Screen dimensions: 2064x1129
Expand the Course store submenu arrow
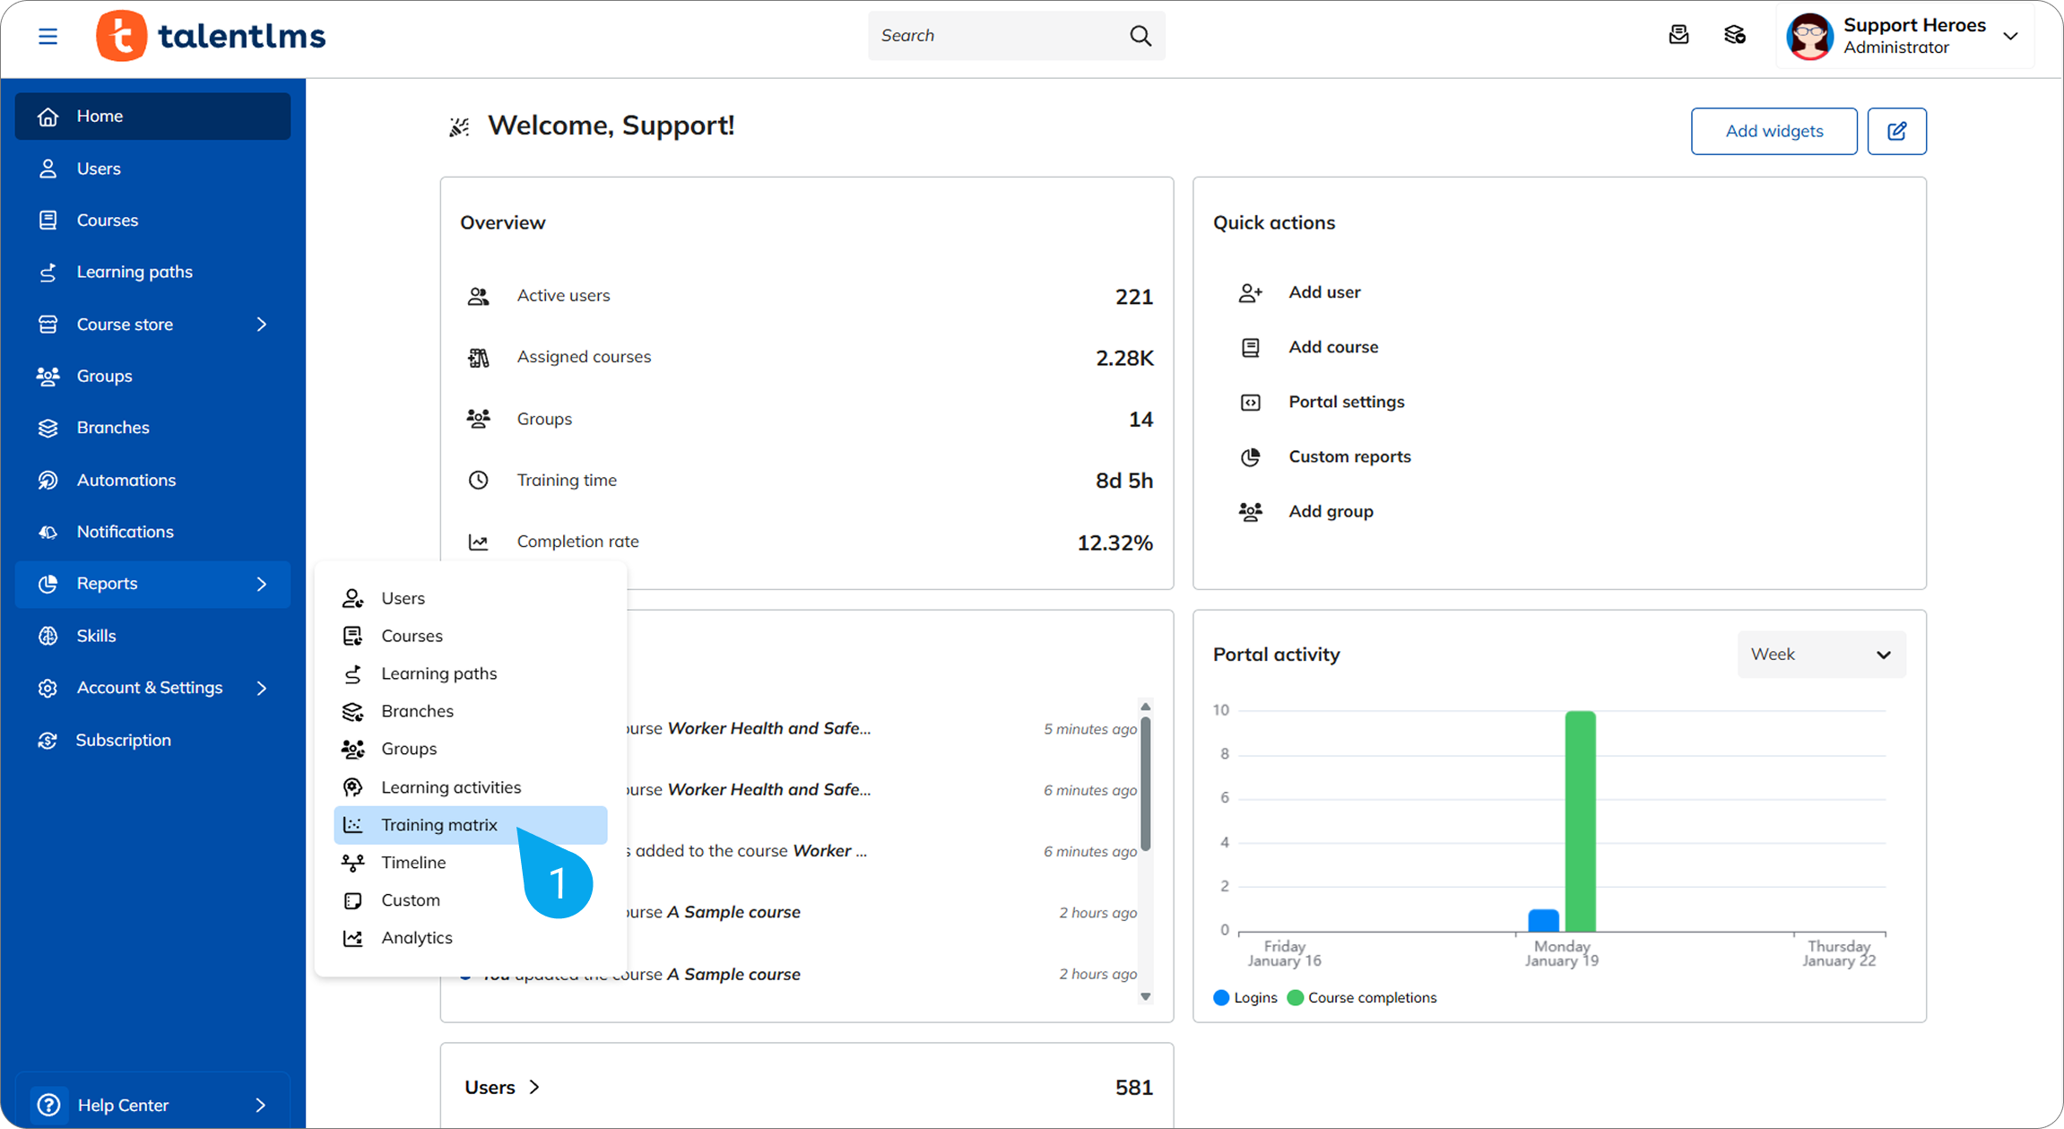pos(262,325)
